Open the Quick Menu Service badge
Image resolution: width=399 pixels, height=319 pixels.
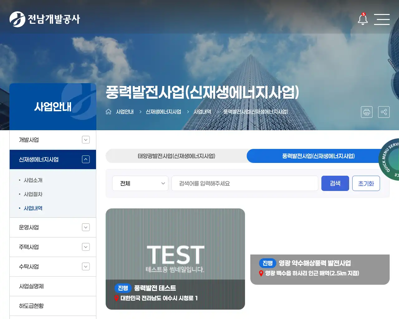pyautogui.click(x=389, y=159)
